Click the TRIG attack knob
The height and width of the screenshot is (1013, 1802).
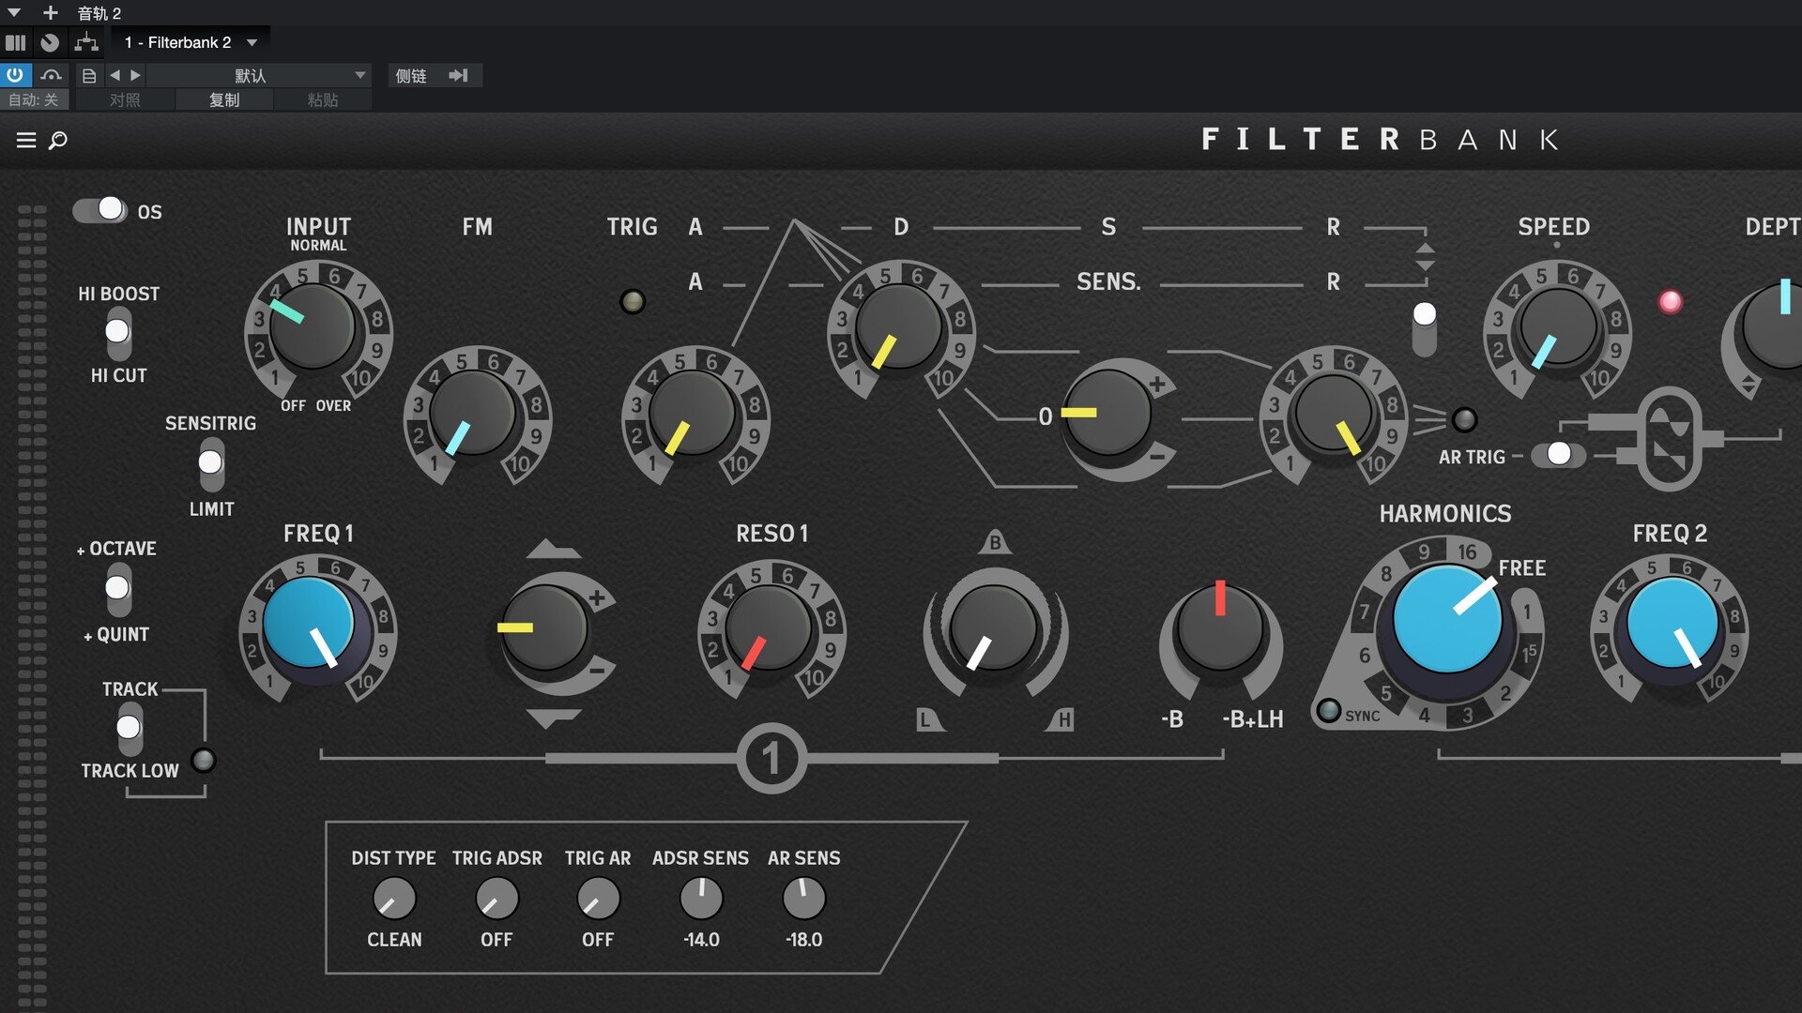click(693, 414)
